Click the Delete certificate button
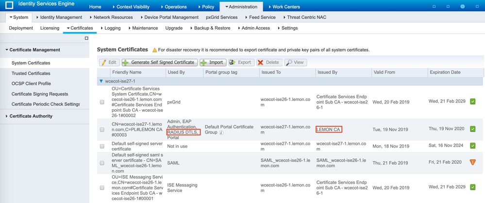This screenshot has height=203, width=485. pyautogui.click(x=269, y=63)
